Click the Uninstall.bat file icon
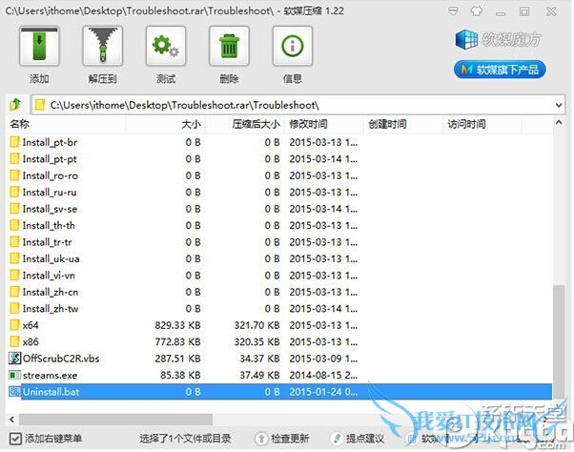Screen dimensions: 574x452 14,392
